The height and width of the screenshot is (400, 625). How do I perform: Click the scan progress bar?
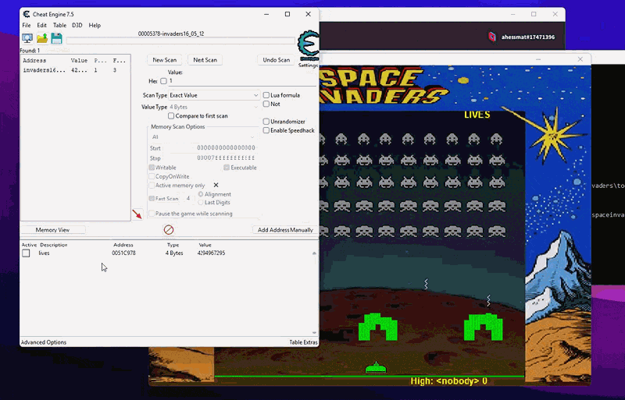coord(180,41)
